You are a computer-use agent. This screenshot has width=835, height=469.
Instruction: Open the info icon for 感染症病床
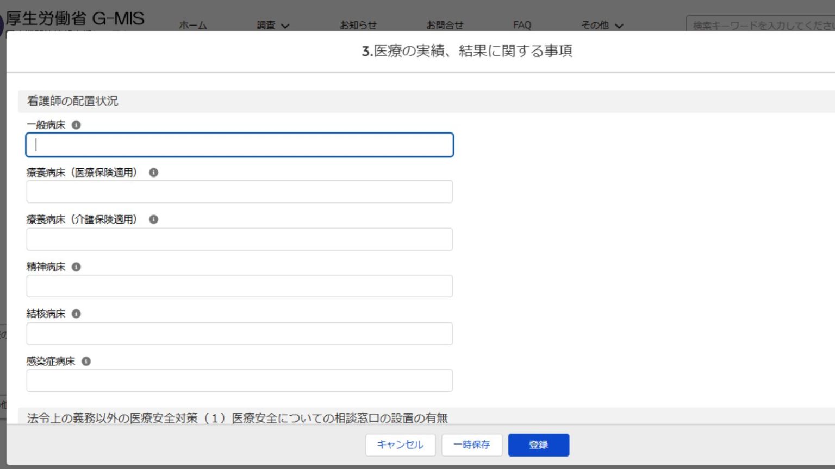[88, 360]
